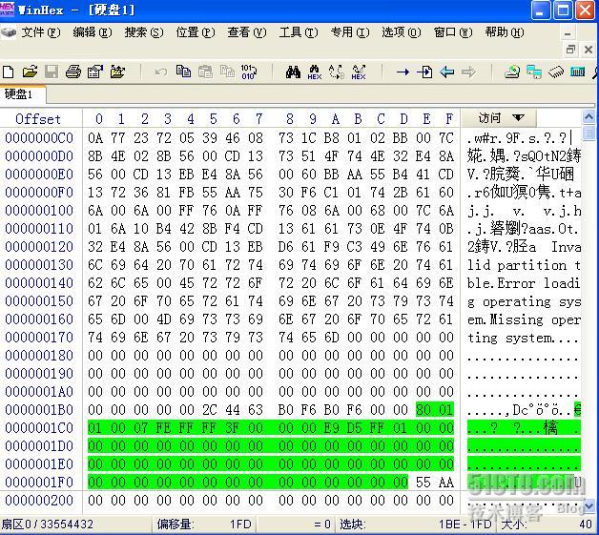
Task: Click the 55 AA signature bytes at 1FE
Action: (434, 482)
